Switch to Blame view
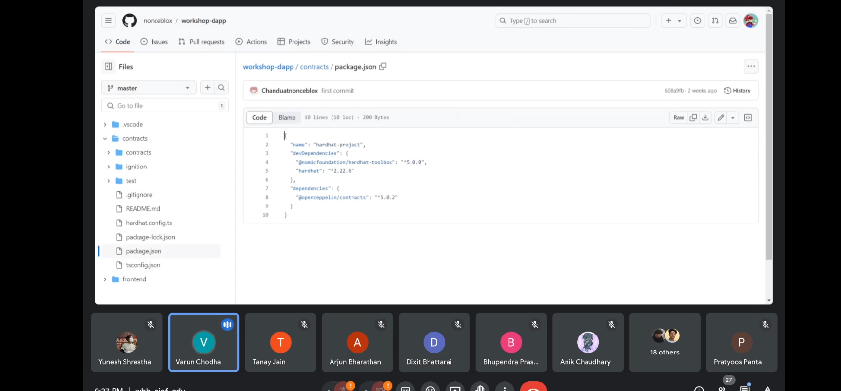The width and height of the screenshot is (841, 391). coord(287,117)
